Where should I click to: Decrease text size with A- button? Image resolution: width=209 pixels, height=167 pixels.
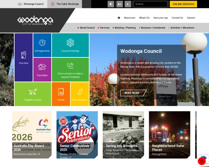(128, 4)
